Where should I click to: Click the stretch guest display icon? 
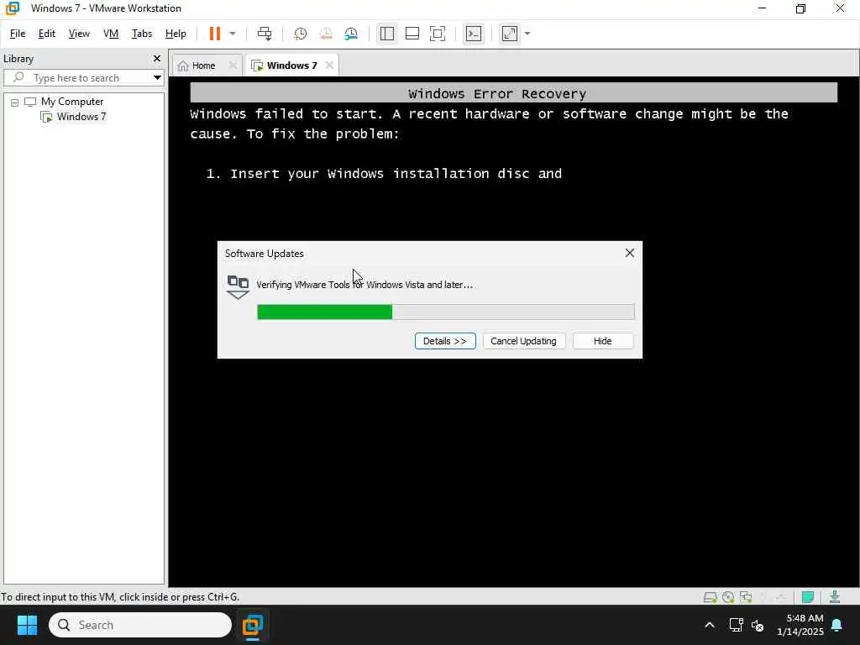point(510,34)
